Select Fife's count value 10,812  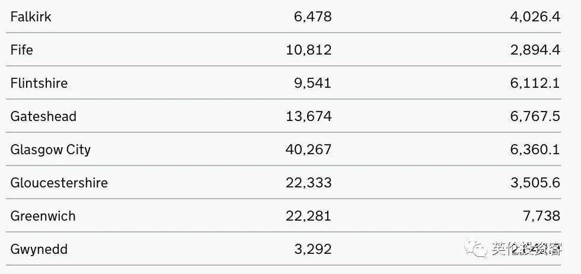coord(309,50)
